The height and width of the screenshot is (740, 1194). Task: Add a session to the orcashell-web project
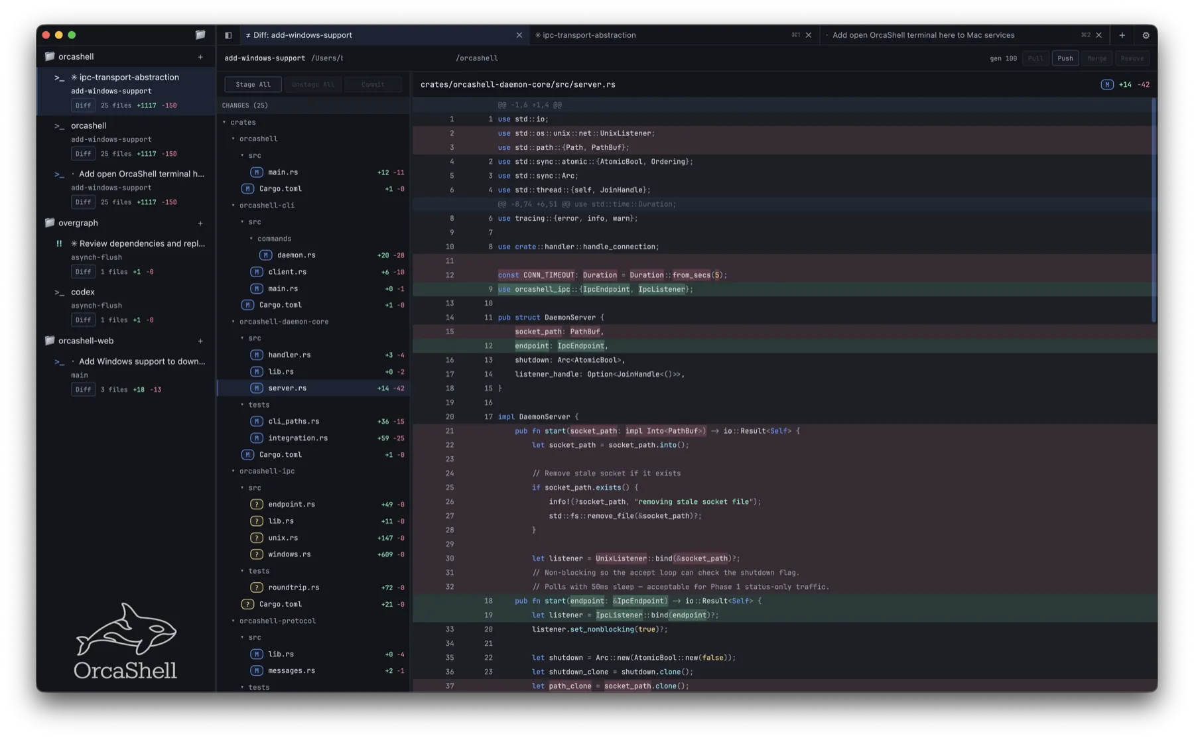tap(200, 341)
